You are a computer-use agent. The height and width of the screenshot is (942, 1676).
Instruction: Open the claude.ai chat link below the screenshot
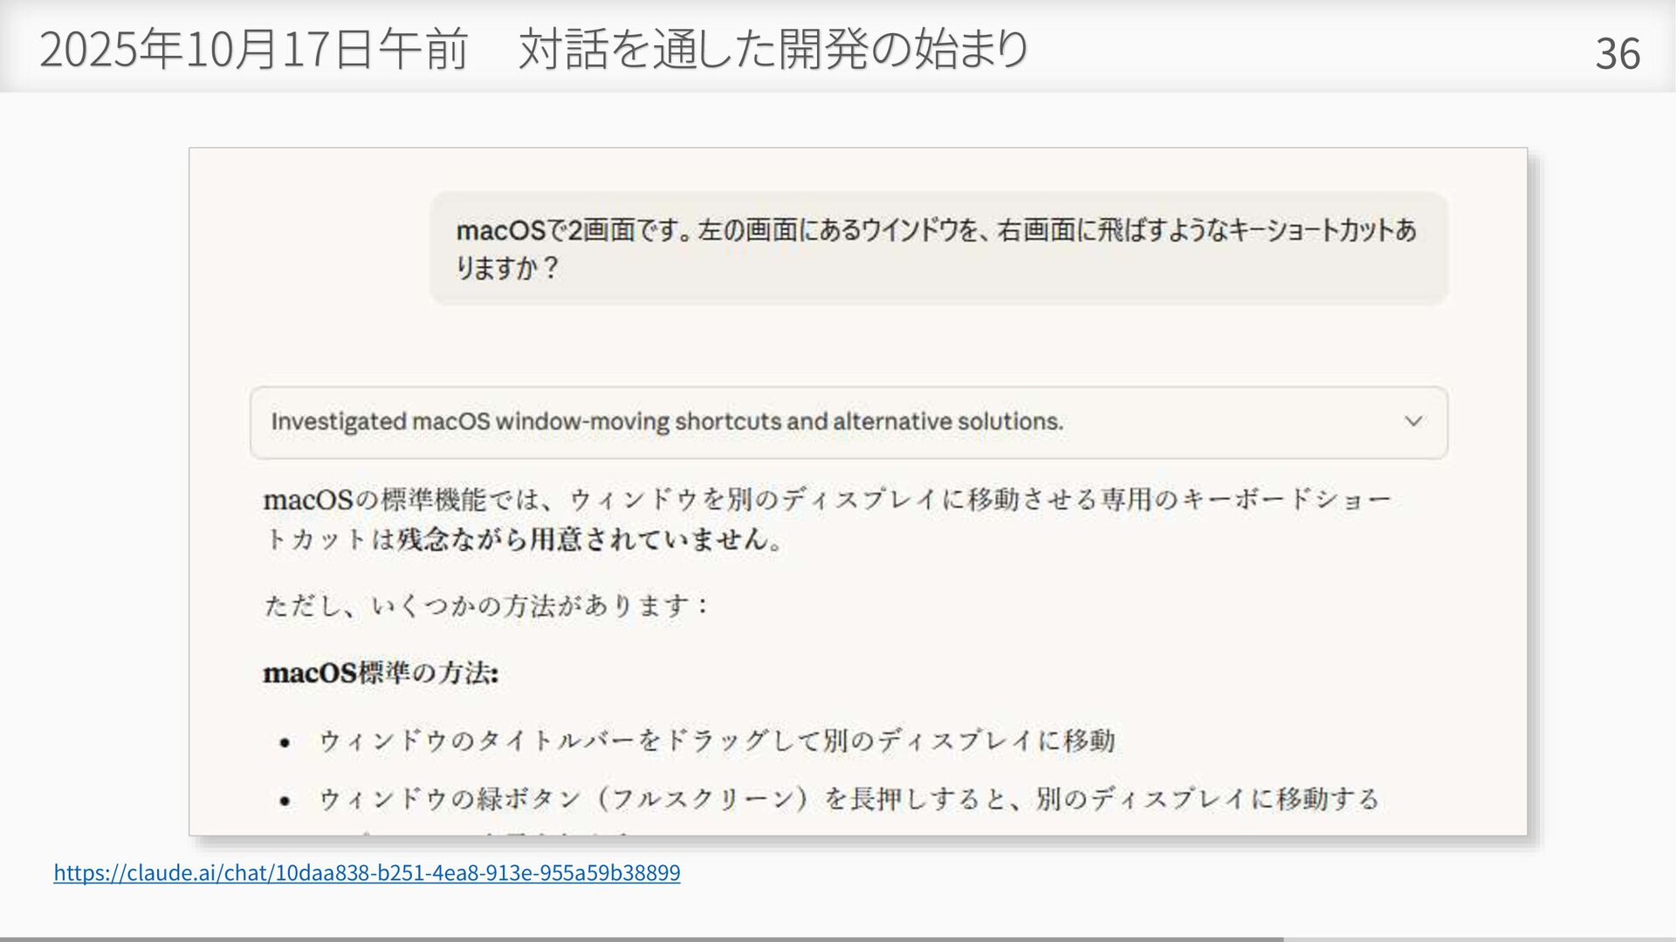point(367,872)
